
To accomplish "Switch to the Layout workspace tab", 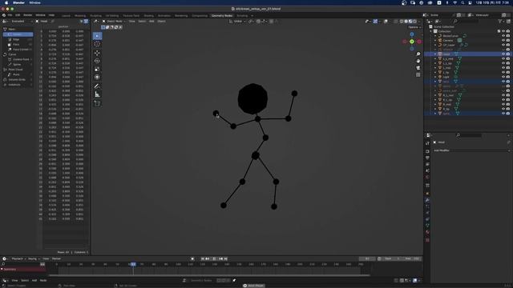I will 66,15.
